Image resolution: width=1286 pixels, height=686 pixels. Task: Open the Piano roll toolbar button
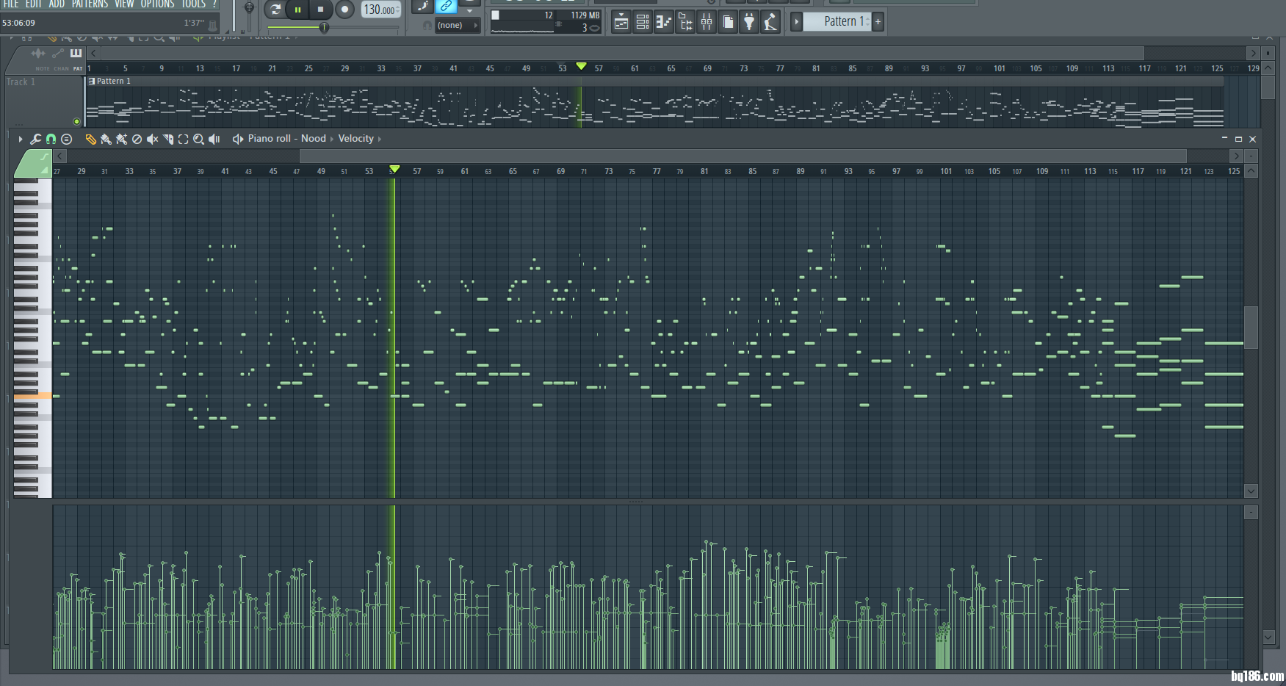(664, 22)
